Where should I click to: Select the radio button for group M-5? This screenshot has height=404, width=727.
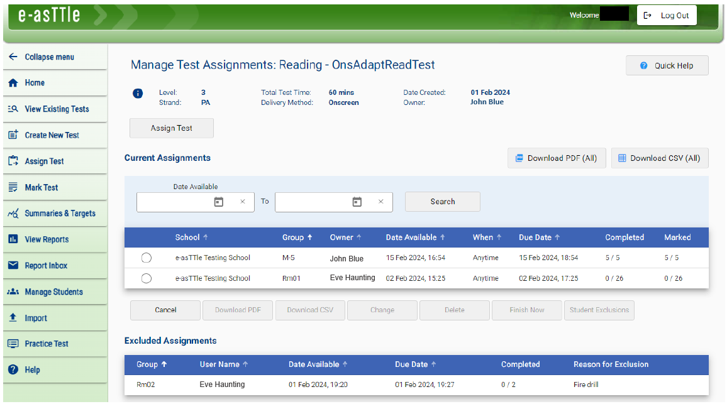point(147,258)
